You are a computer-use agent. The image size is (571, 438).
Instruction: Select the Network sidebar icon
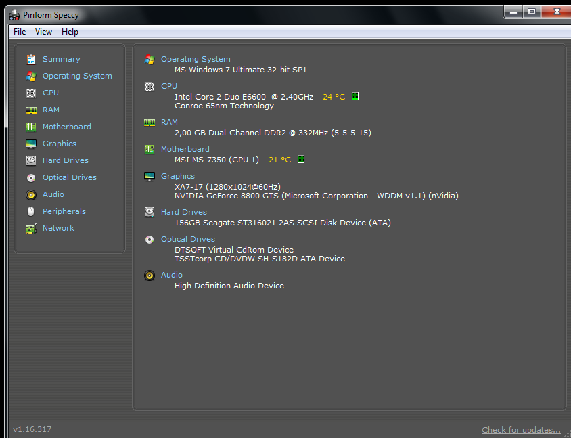tap(31, 228)
